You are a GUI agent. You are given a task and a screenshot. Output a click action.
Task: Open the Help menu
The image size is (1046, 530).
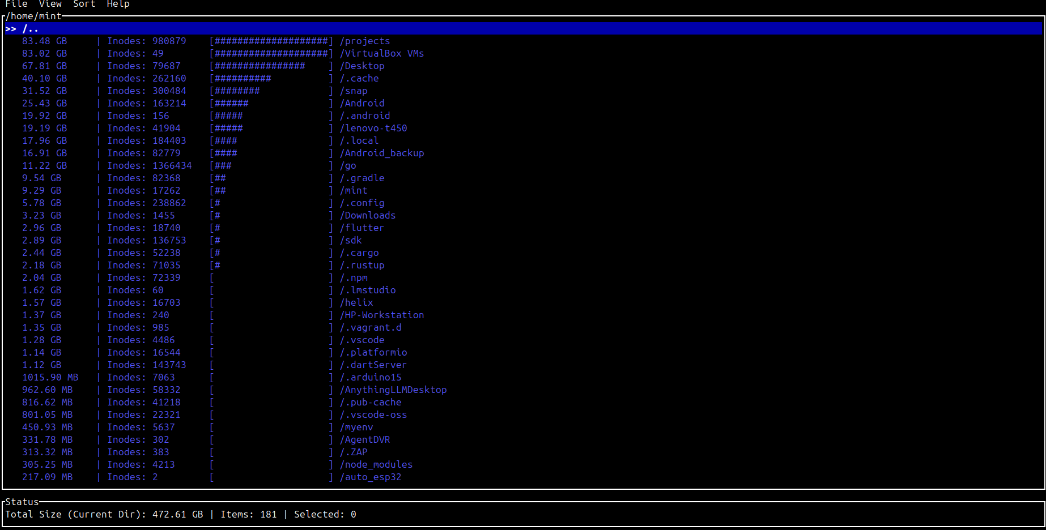[x=118, y=4]
